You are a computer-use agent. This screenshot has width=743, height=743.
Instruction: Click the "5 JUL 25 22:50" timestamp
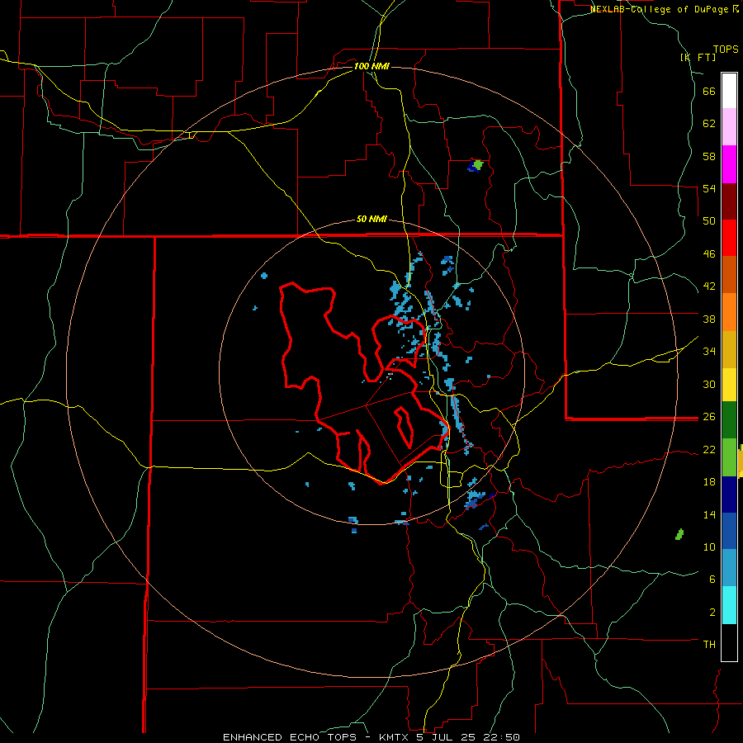[467, 737]
